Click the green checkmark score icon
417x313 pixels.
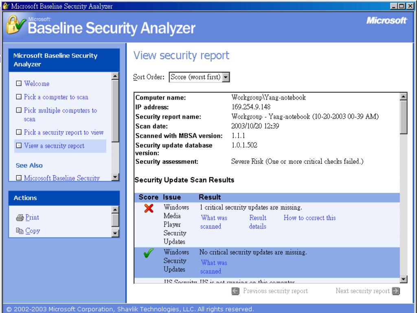[149, 253]
